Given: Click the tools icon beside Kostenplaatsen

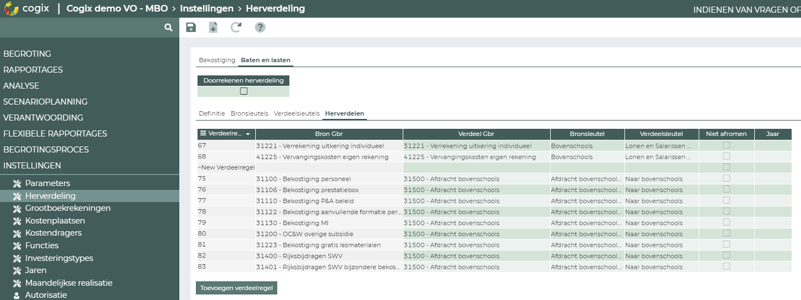Looking at the screenshot, I should click(17, 221).
